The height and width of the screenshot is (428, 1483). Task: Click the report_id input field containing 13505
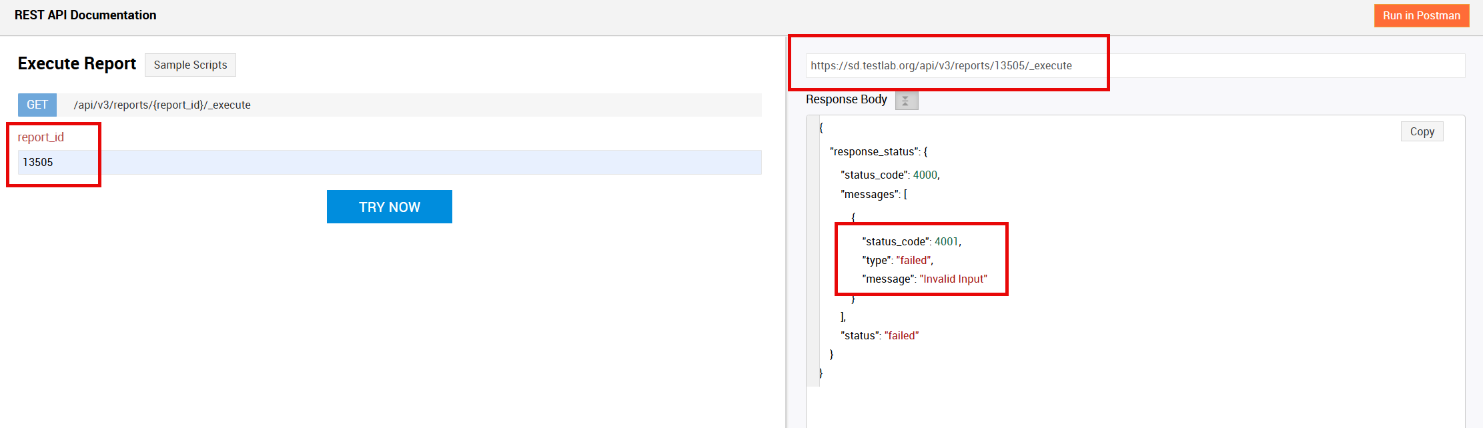click(389, 162)
